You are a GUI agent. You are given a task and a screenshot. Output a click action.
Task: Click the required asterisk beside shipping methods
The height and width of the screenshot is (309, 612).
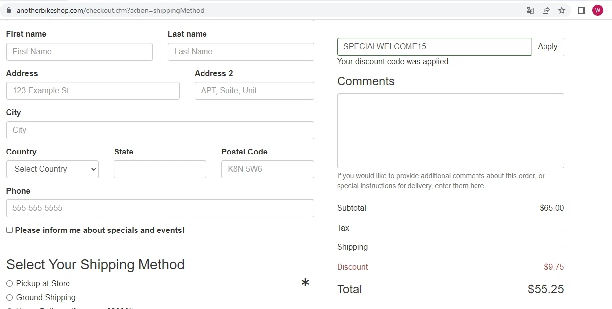[305, 283]
